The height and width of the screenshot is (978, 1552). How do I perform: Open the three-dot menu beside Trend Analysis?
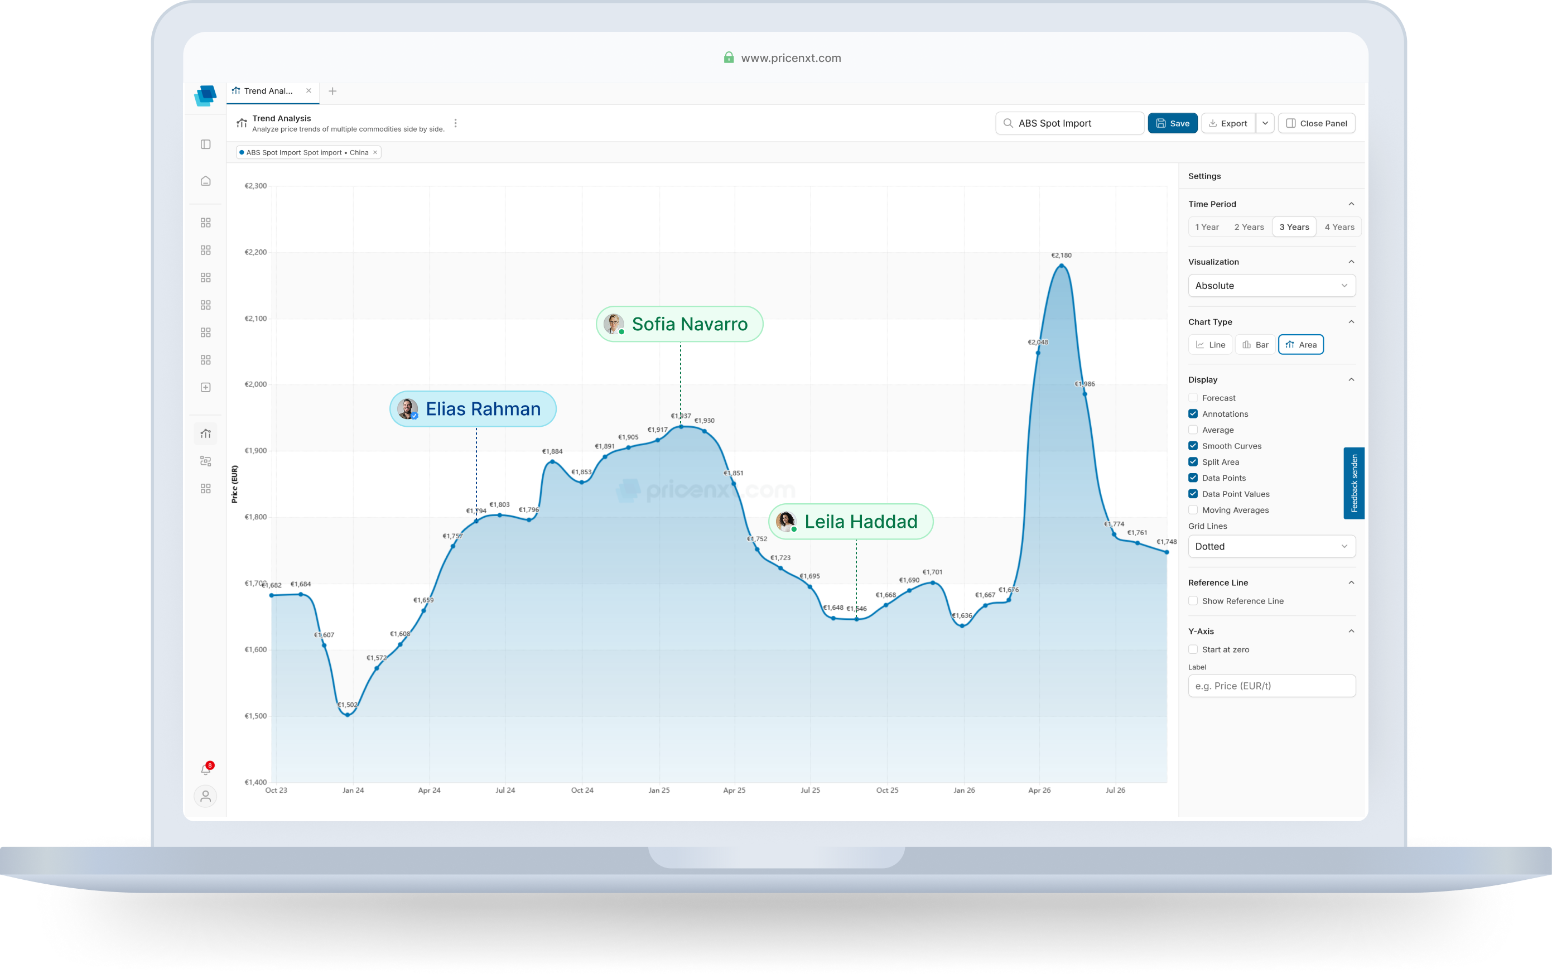click(456, 123)
